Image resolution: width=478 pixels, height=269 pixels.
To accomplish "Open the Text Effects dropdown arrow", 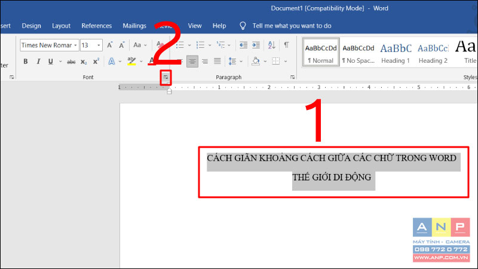I will click(x=120, y=62).
